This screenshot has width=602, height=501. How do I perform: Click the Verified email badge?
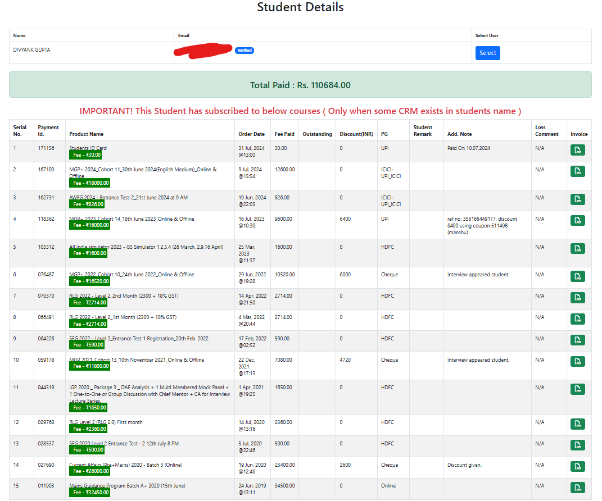tap(245, 51)
